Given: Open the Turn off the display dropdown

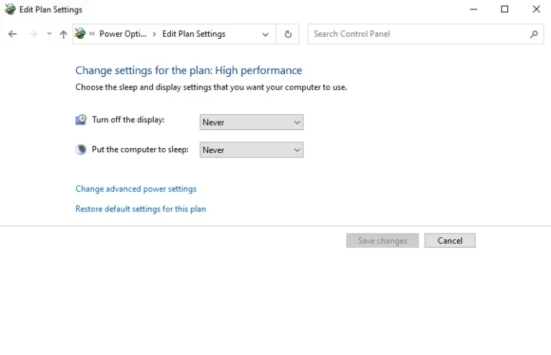Looking at the screenshot, I should click(x=251, y=122).
